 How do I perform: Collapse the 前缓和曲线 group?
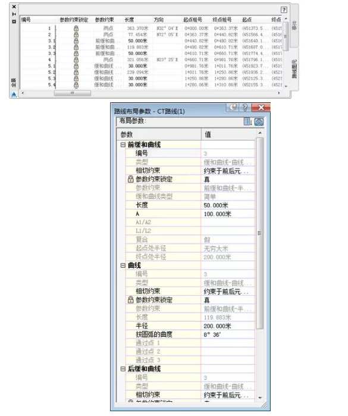click(x=123, y=145)
